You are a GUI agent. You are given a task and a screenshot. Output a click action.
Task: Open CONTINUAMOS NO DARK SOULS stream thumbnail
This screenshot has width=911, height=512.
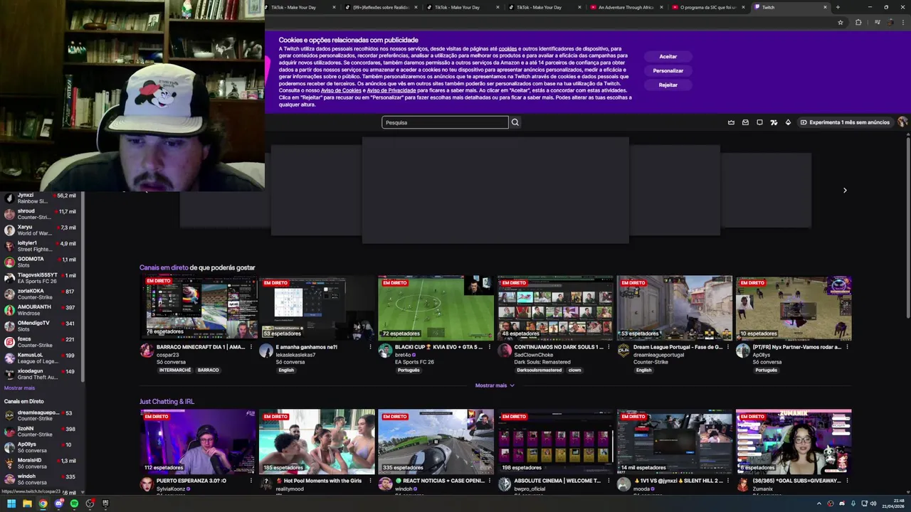(x=555, y=308)
